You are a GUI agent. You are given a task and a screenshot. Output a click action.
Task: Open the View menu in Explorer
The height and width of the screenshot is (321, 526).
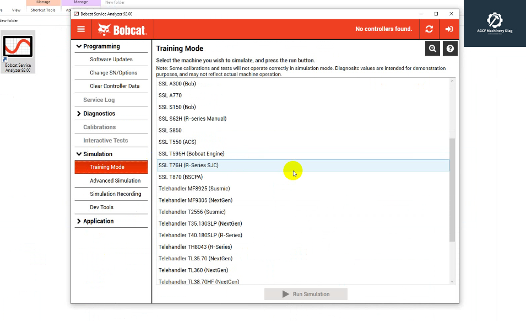(x=16, y=9)
